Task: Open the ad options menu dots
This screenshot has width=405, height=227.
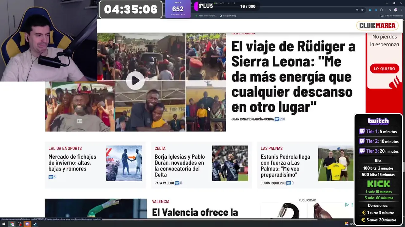Action: (352, 205)
